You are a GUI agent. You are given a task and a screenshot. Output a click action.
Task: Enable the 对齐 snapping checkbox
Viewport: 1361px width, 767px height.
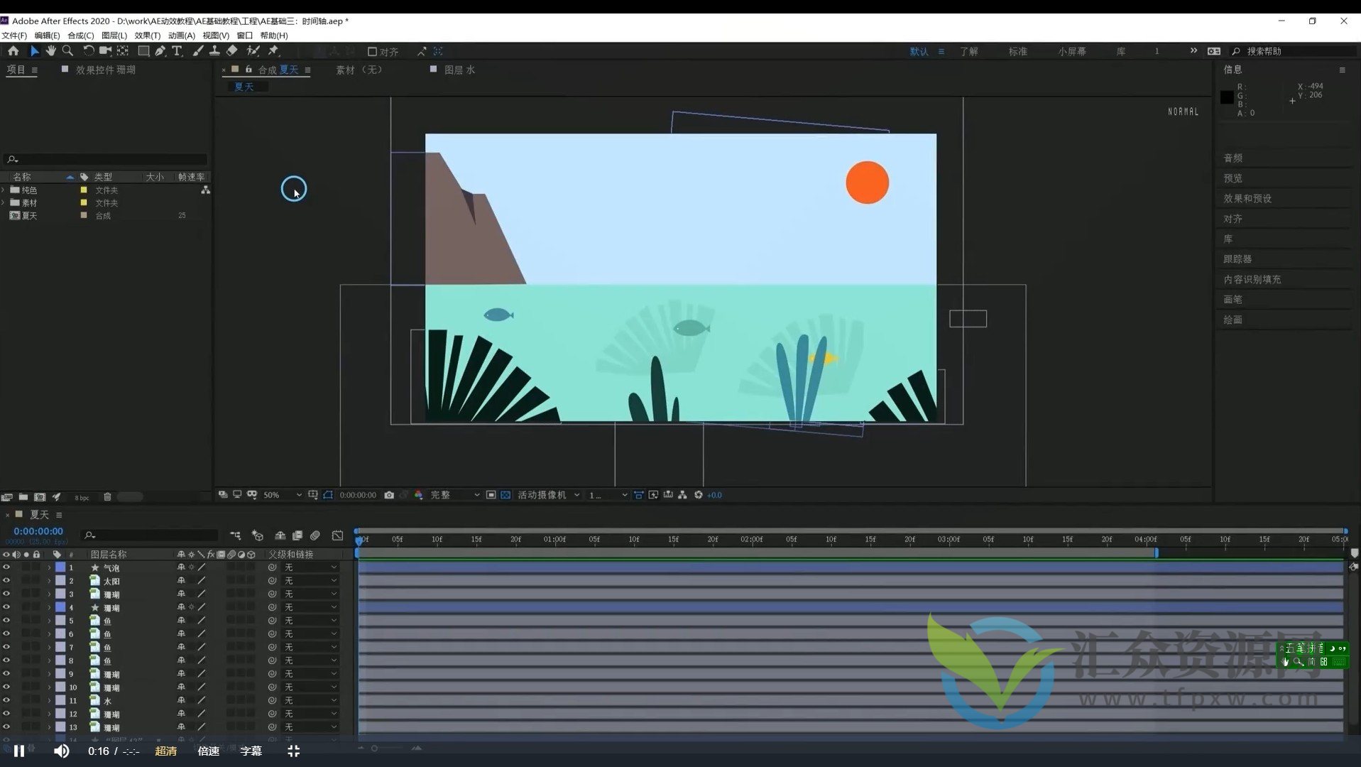pos(372,52)
